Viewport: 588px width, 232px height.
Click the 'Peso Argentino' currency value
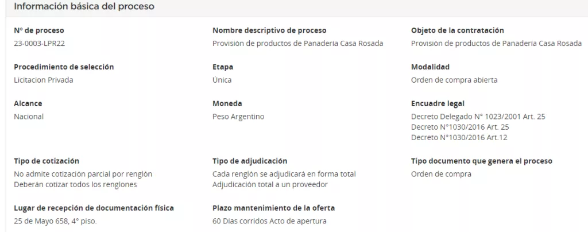(x=238, y=117)
